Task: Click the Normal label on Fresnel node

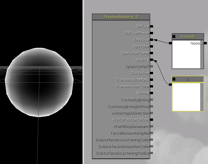Action: (x=197, y=43)
